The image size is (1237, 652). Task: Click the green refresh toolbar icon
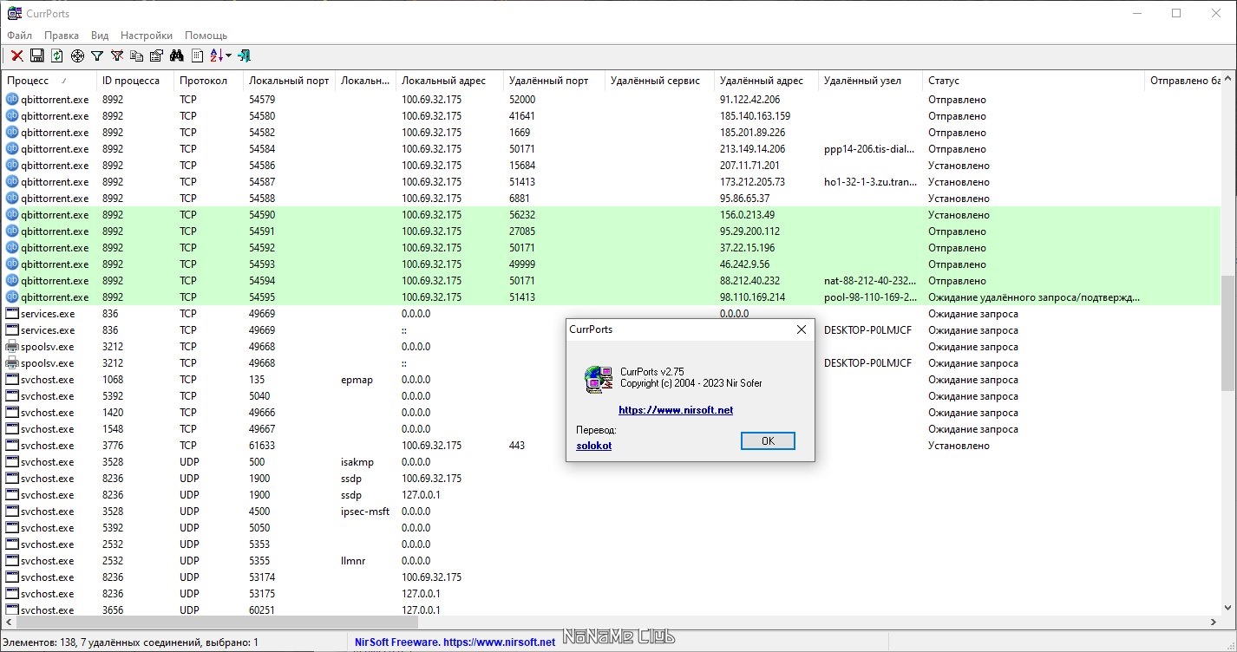[57, 55]
